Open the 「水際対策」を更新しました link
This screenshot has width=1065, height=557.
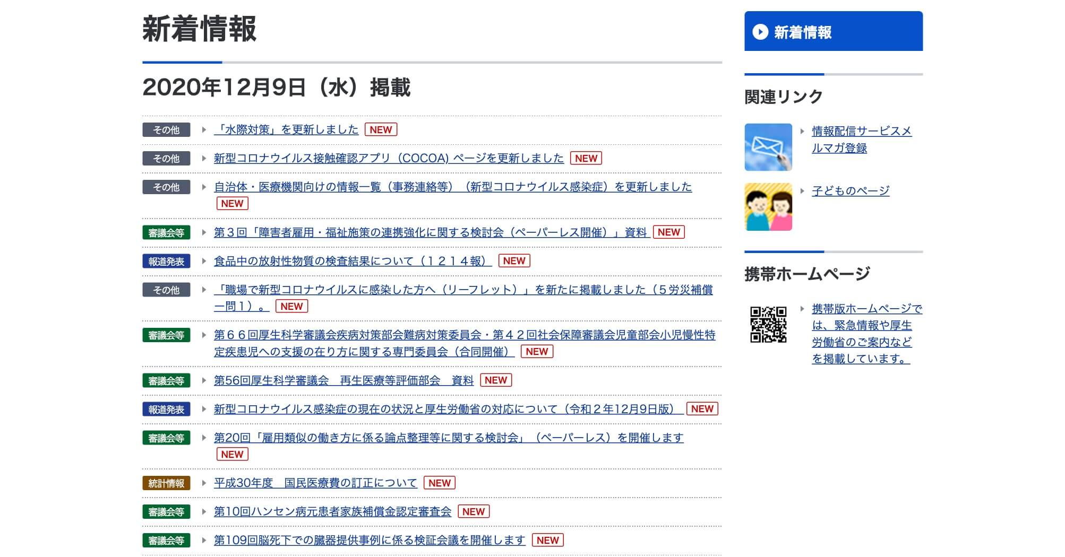pyautogui.click(x=286, y=129)
